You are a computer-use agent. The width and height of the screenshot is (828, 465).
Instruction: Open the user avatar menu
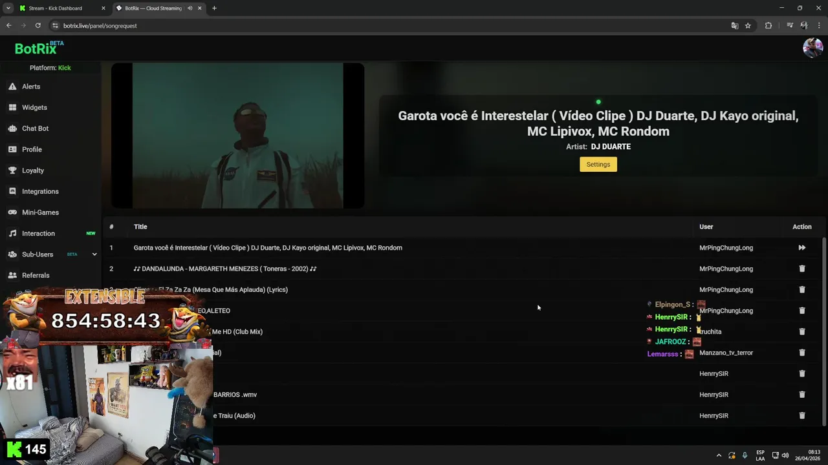812,48
